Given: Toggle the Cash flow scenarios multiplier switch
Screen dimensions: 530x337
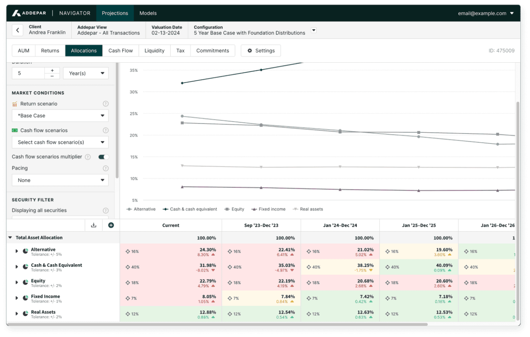Looking at the screenshot, I should [103, 157].
